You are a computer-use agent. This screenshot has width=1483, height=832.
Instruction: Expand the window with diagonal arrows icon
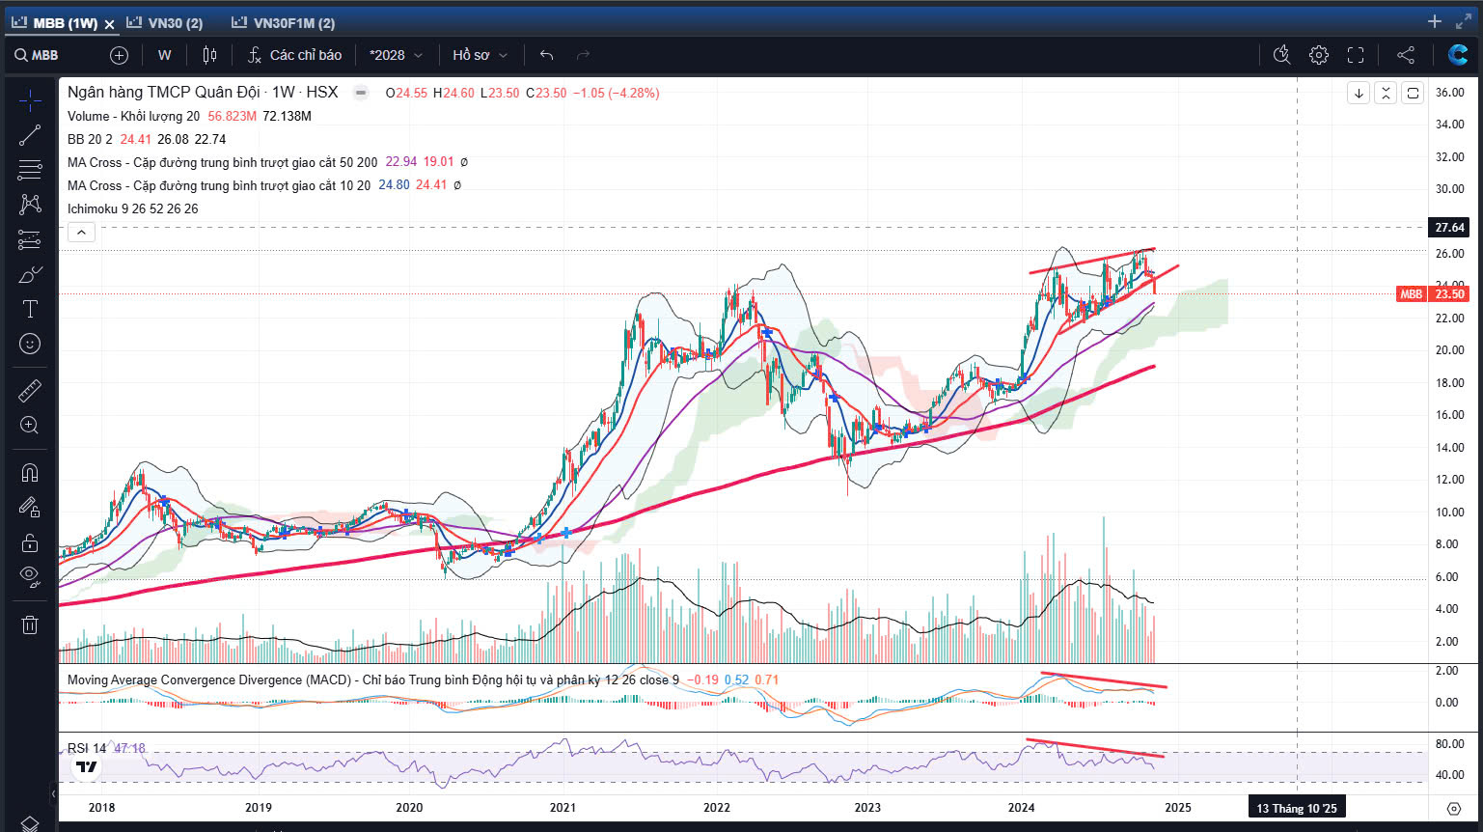click(x=1464, y=21)
